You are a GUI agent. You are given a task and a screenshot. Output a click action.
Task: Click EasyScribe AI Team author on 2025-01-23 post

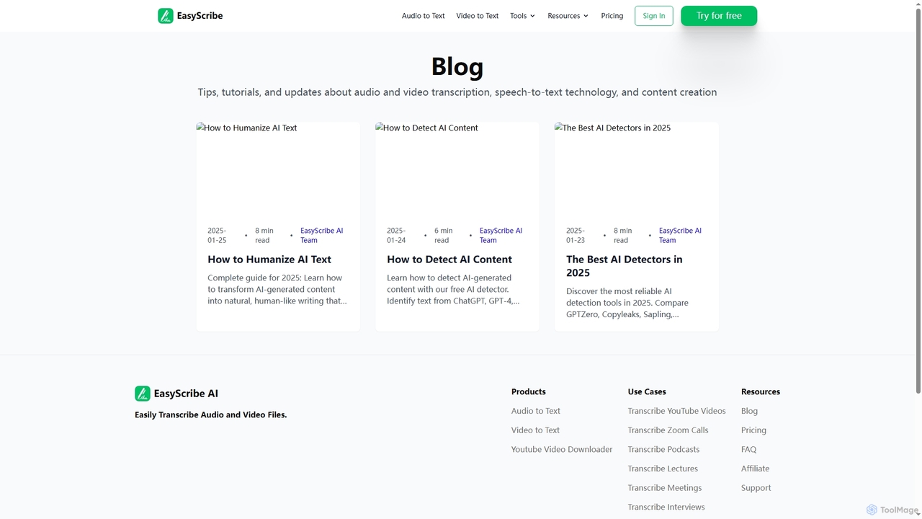pyautogui.click(x=680, y=235)
